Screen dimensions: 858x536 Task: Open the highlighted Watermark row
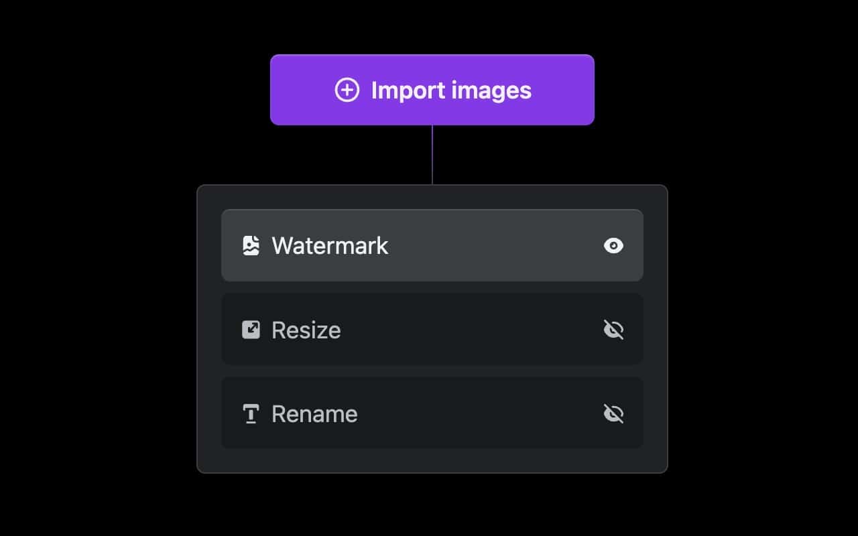(x=432, y=245)
